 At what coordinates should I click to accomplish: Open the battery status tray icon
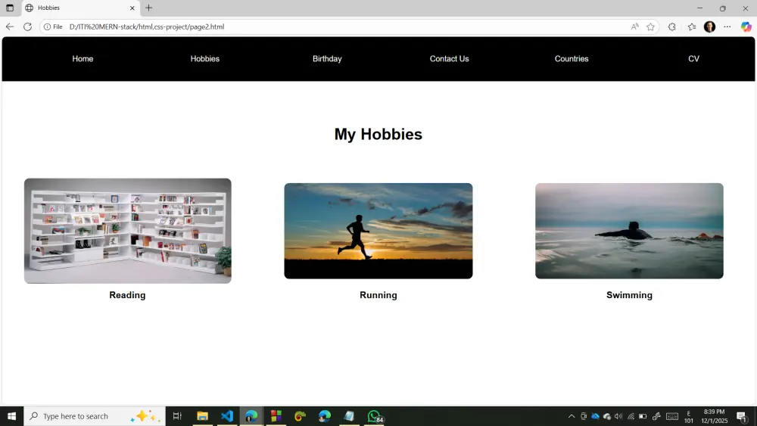[x=643, y=416]
